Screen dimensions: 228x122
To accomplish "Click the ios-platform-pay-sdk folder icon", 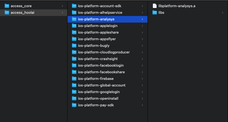I will click(74, 105).
